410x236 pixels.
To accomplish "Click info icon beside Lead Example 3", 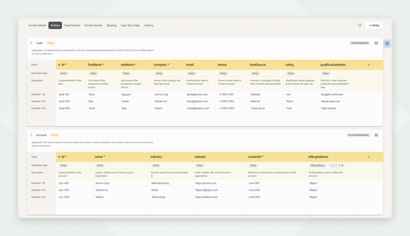I will [44, 108].
